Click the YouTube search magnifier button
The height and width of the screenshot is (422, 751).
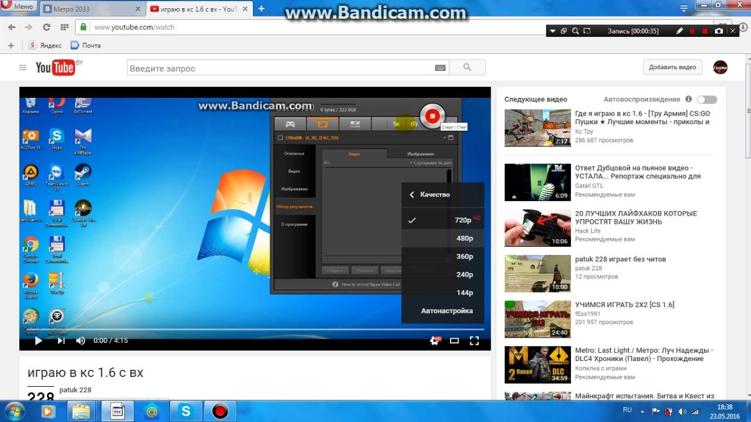tap(467, 67)
